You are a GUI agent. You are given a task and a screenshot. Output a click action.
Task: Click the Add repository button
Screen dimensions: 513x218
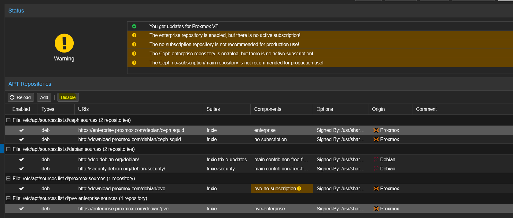[x=44, y=97]
